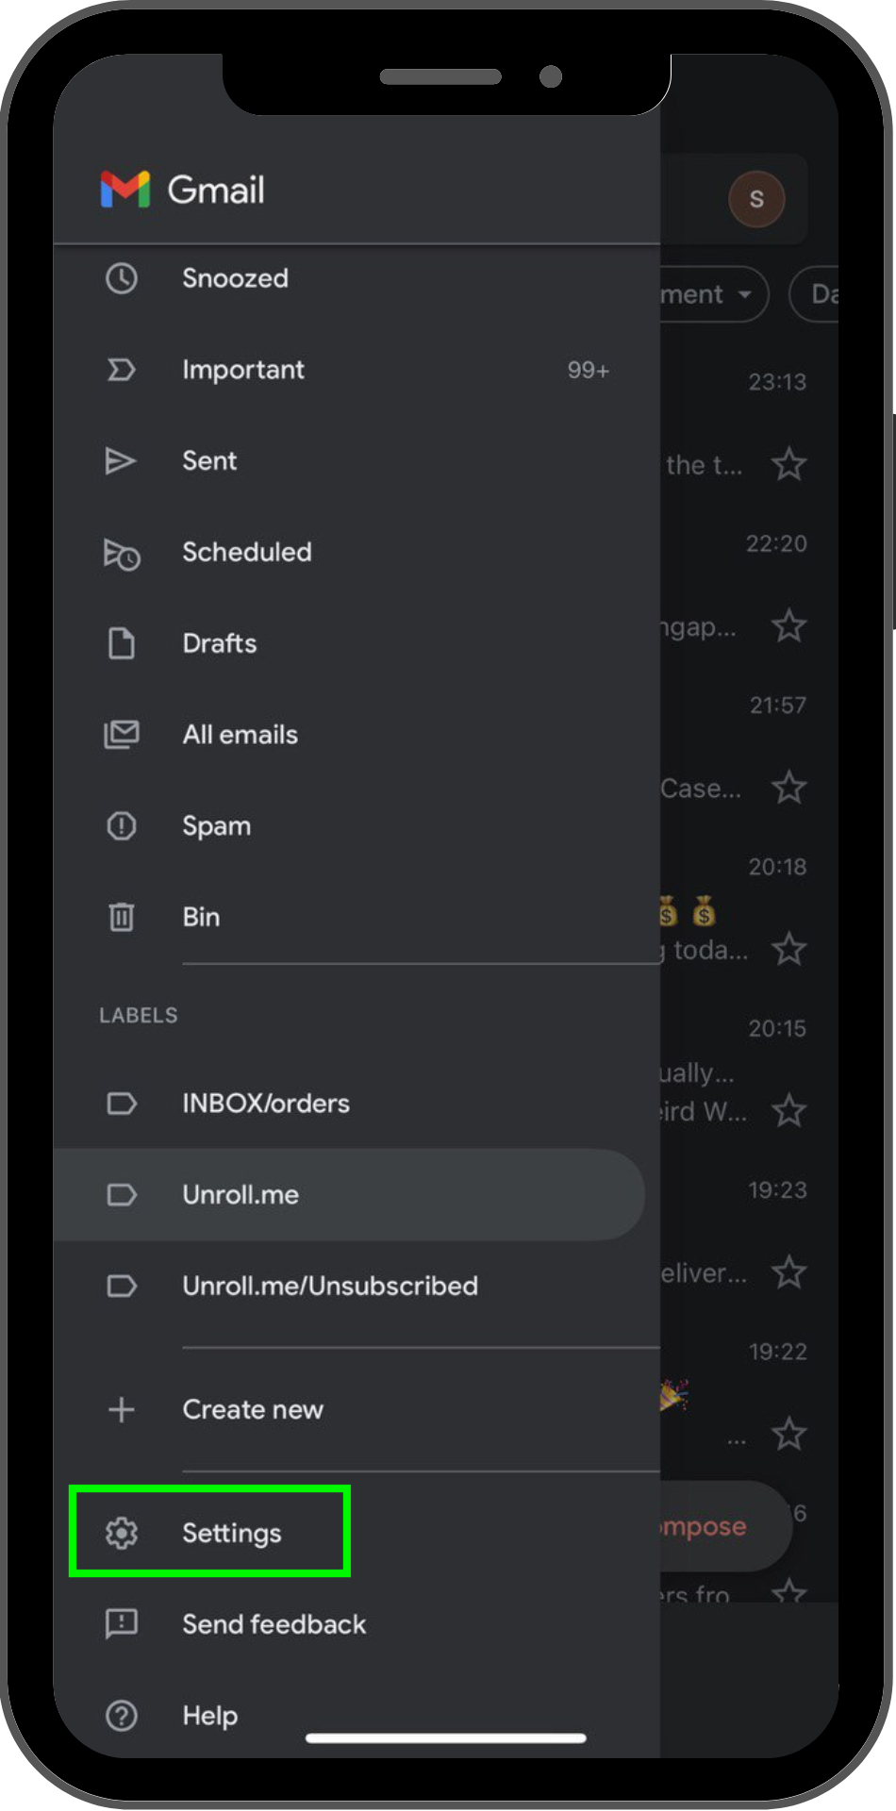Viewport: 896px width, 1811px height.
Task: Tap the profile avatar with letter S
Action: pos(758,199)
